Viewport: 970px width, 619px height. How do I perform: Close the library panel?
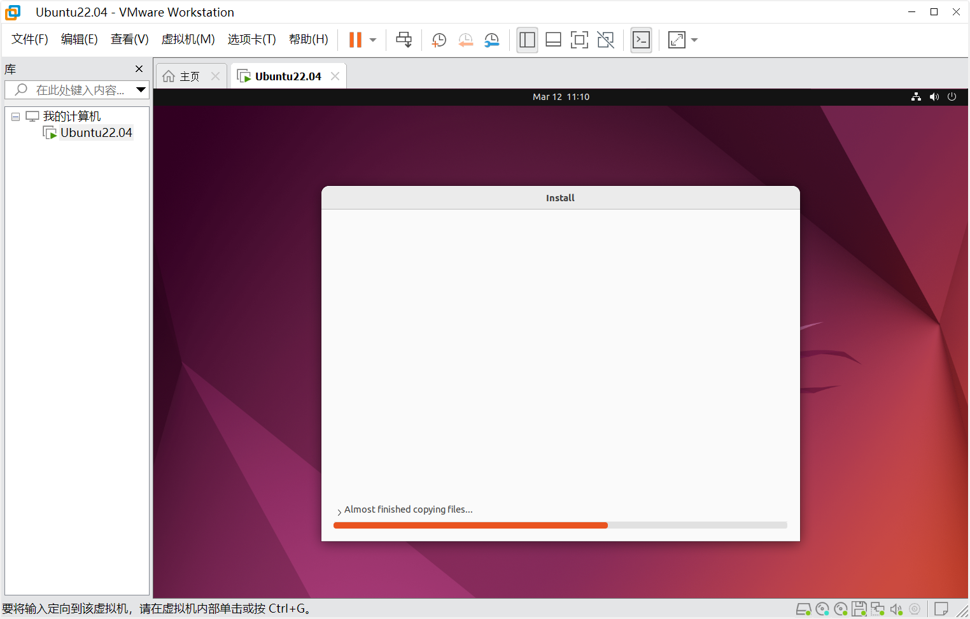(139, 69)
